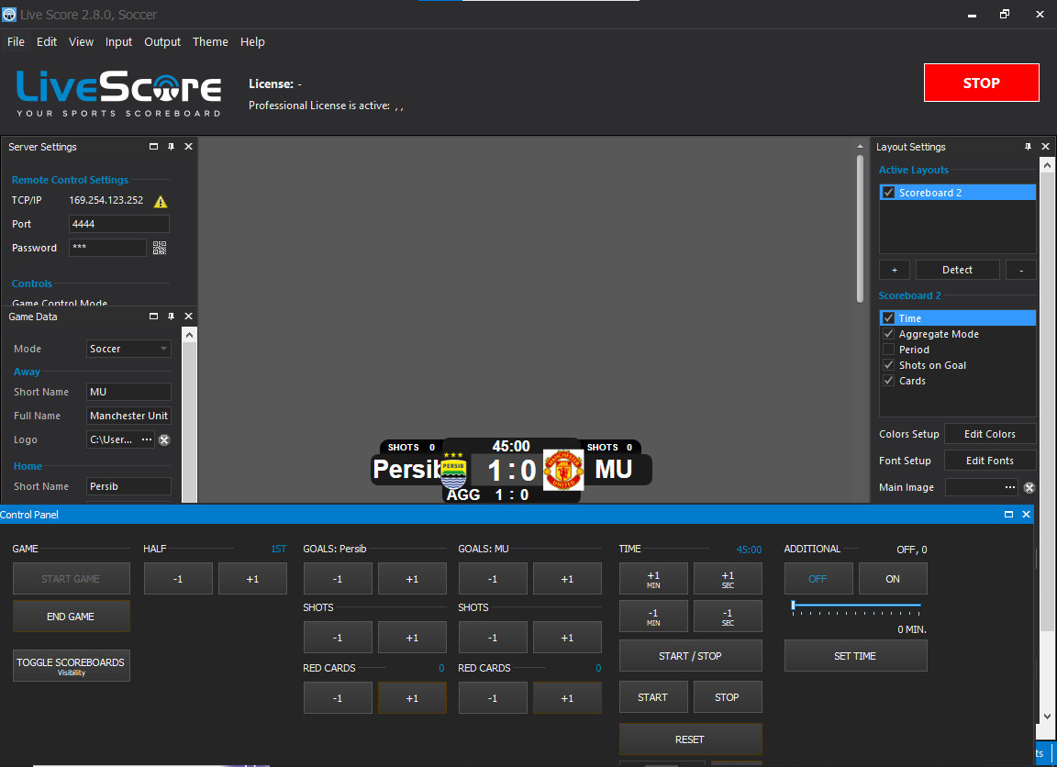Click the red STOP button

[981, 83]
